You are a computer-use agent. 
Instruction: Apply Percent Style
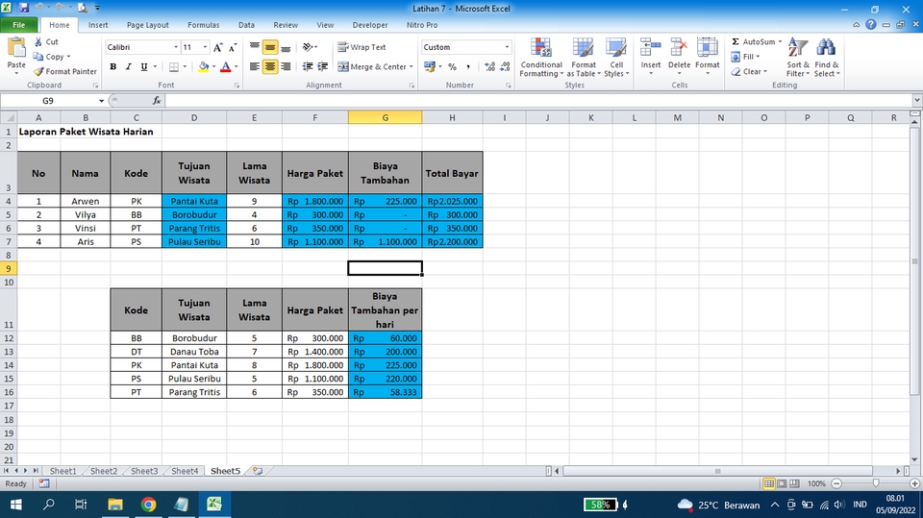pos(452,66)
